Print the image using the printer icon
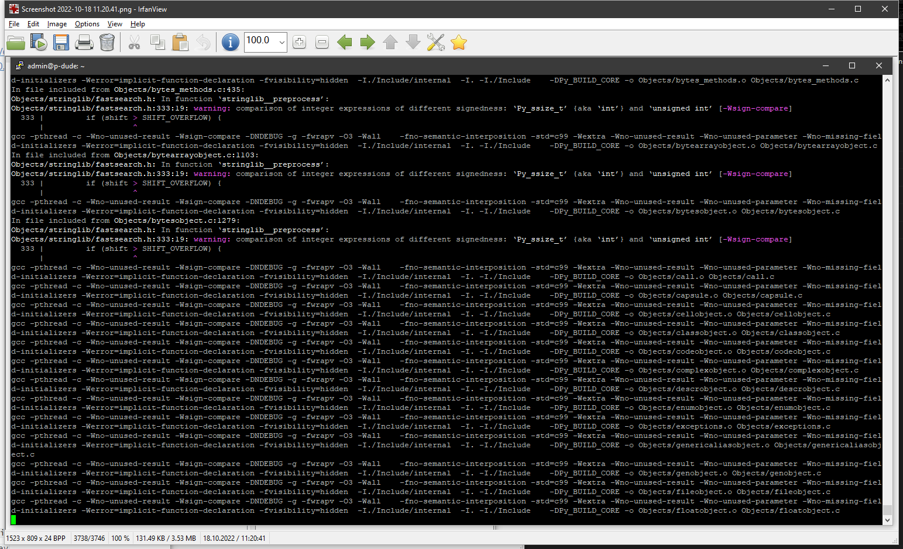 pos(84,42)
